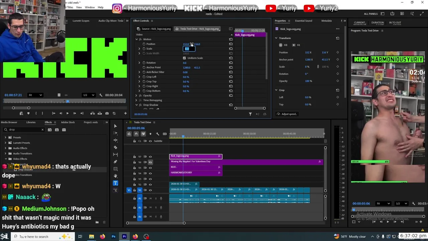Open Source monitor 1/2 resolution dropdown

click(x=88, y=95)
